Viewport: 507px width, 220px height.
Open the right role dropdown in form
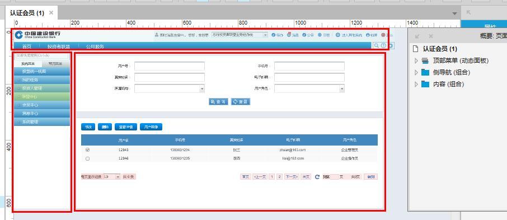tap(309, 88)
